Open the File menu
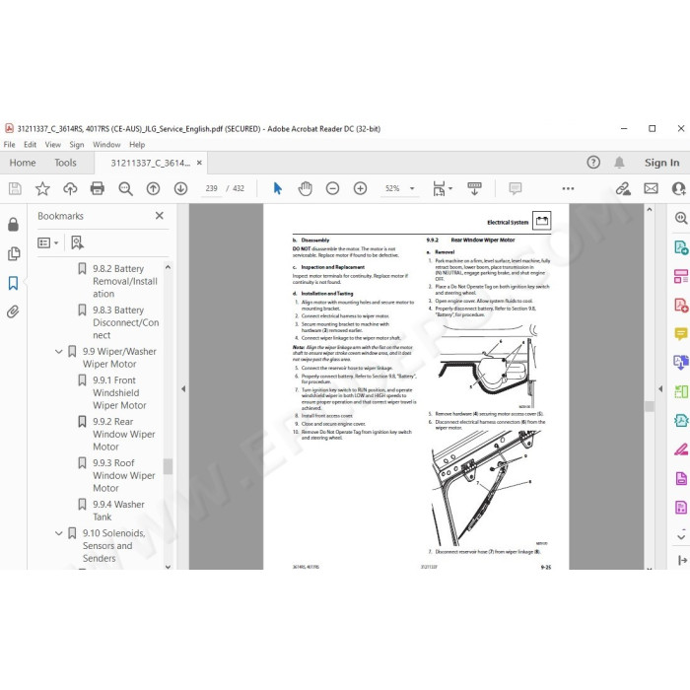690x690 pixels. 9,145
